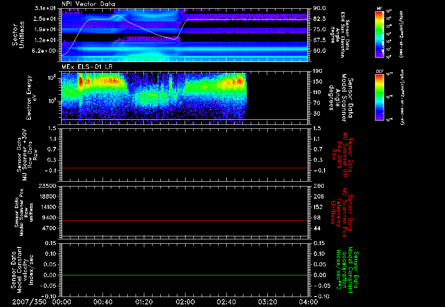445x307 pixels.
Task: Click the NF color scale bar
Action: point(379,34)
